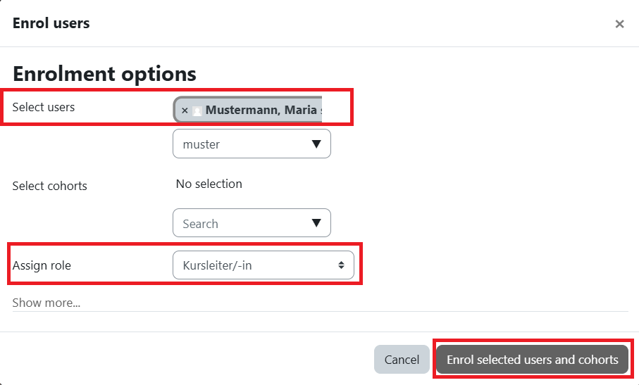Click Enrol selected users and cohorts

tap(532, 360)
